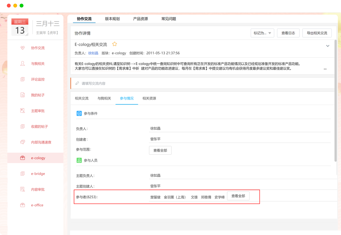Screen dimensions: 341x235
Task: Click participant name 郑雅倩
Action: point(206,197)
